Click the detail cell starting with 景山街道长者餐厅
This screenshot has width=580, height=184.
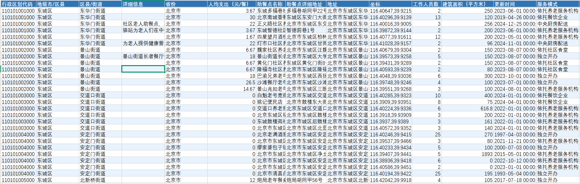143,56
